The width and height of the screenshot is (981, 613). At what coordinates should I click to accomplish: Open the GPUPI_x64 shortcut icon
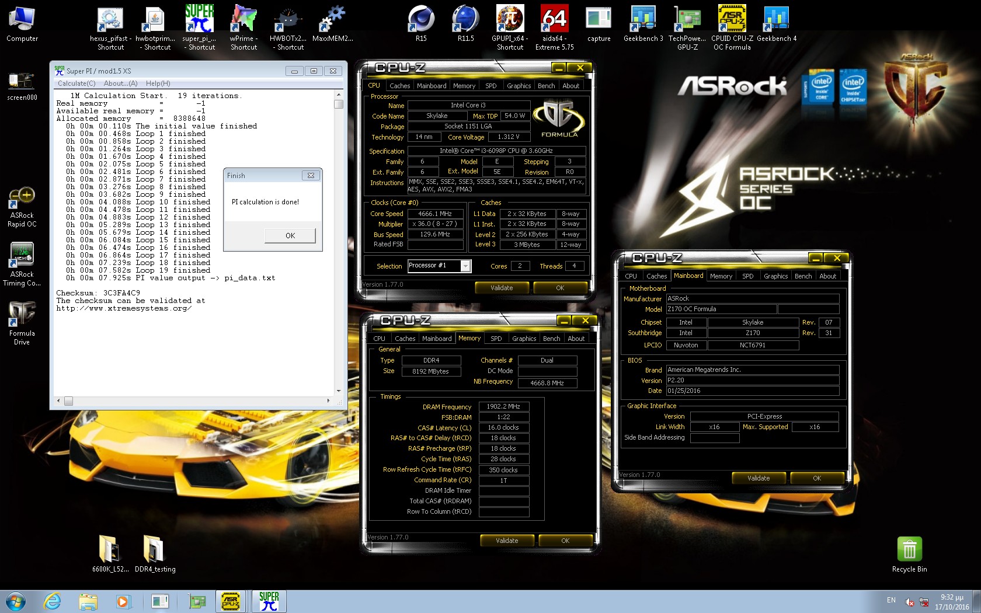pos(510,28)
